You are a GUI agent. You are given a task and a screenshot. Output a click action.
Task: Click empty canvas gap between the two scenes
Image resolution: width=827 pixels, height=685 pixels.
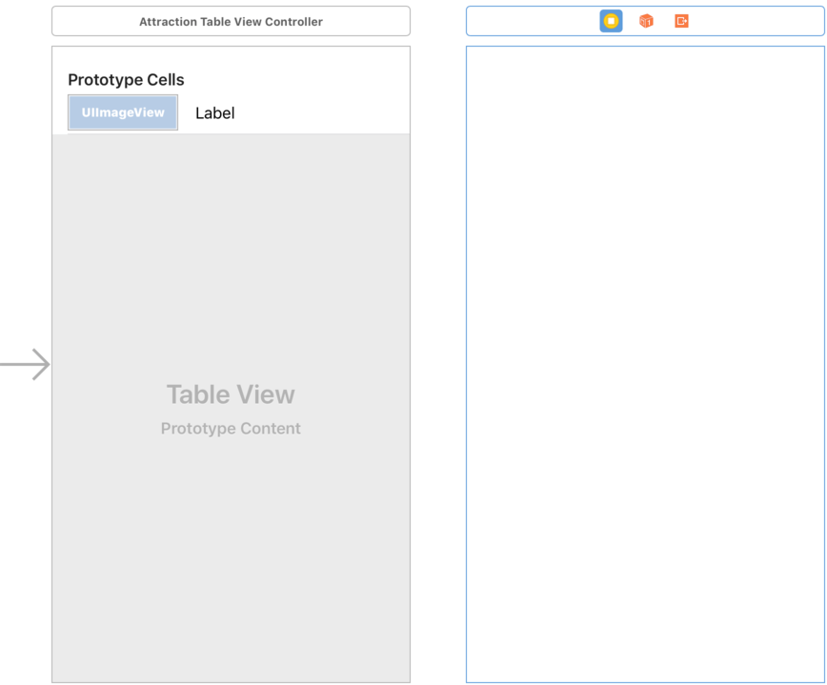[438, 362]
